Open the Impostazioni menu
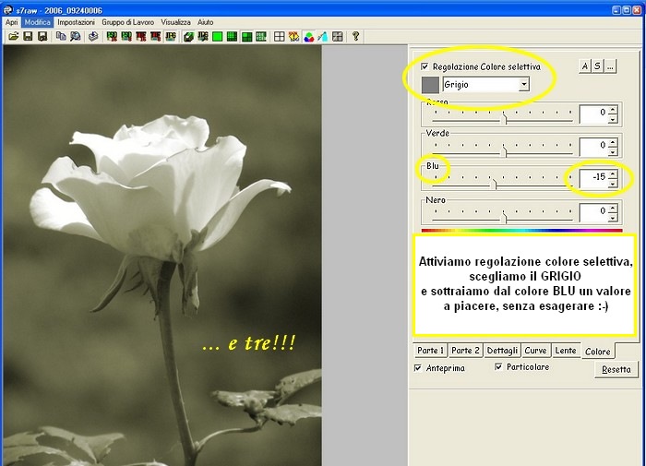The width and height of the screenshot is (646, 466). pos(77,21)
